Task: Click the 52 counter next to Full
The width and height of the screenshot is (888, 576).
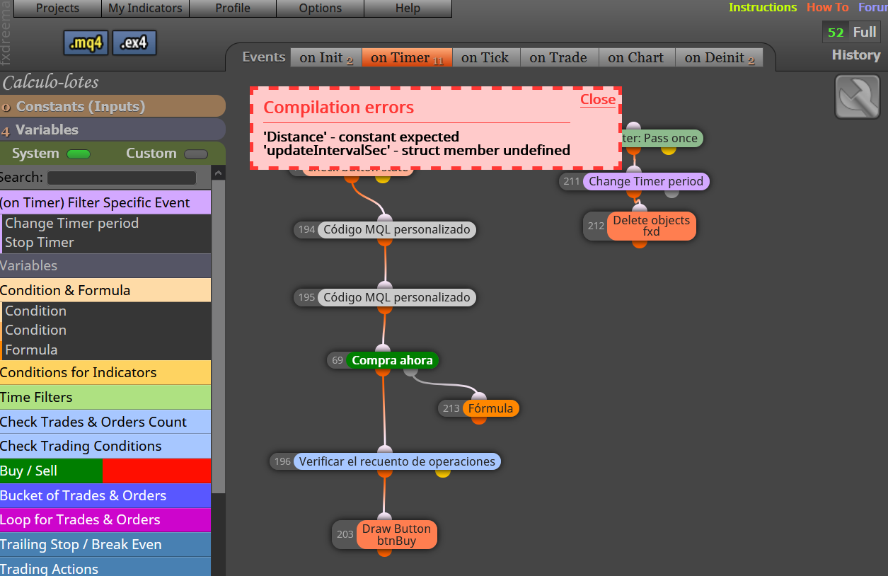Action: (x=836, y=33)
